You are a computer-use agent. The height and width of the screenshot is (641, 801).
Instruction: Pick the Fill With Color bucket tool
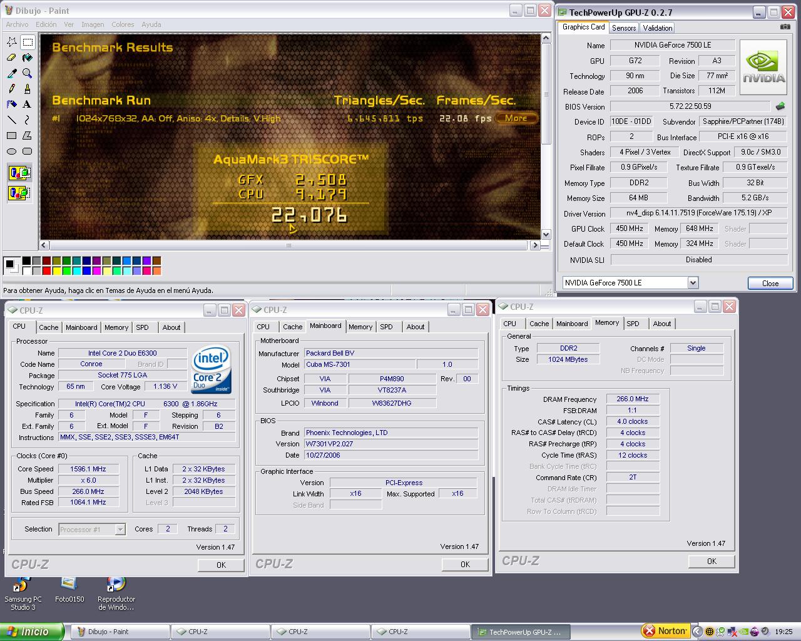pyautogui.click(x=28, y=58)
